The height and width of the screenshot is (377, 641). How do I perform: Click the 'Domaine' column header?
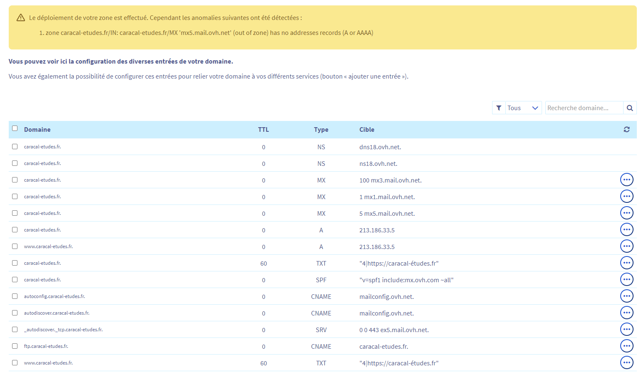pyautogui.click(x=37, y=130)
